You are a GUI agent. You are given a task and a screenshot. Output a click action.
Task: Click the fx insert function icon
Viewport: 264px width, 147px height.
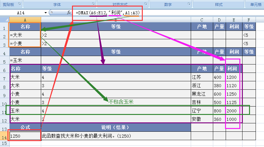[x=69, y=13]
